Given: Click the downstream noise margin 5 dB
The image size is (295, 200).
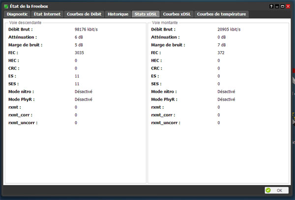Looking at the screenshot, I should [x=79, y=45].
